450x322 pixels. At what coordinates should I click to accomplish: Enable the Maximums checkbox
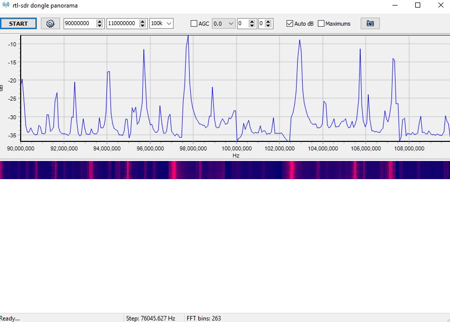coord(321,23)
